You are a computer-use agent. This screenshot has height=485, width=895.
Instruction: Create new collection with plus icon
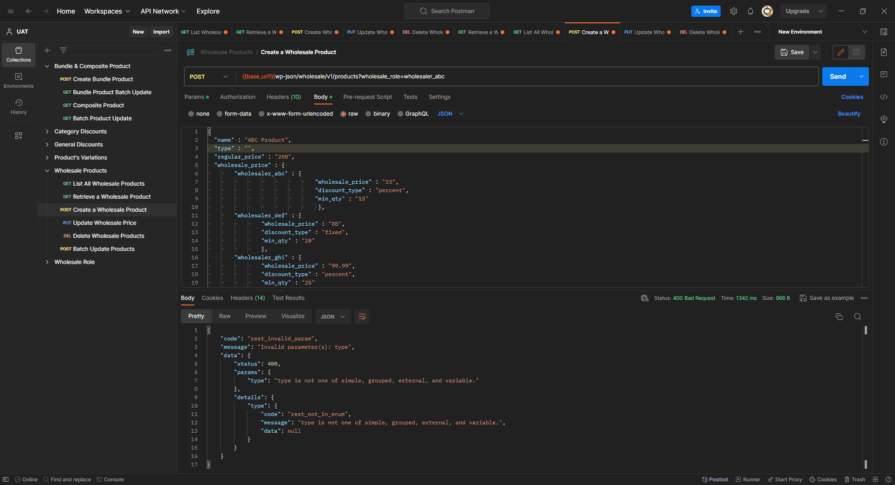pyautogui.click(x=47, y=50)
